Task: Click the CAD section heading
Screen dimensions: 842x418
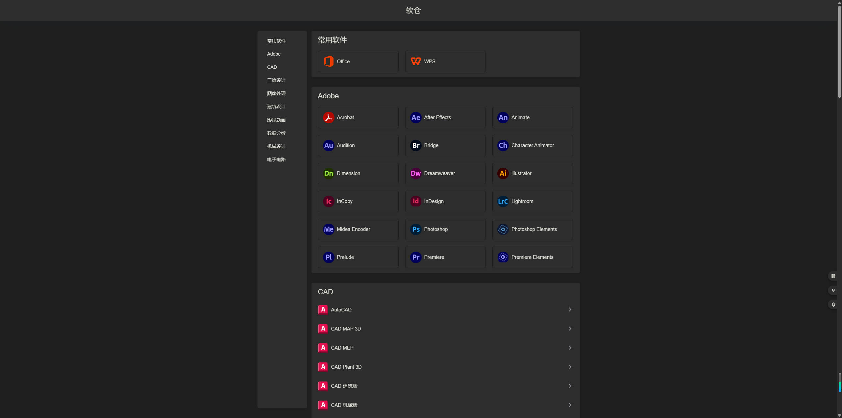Action: (325, 292)
